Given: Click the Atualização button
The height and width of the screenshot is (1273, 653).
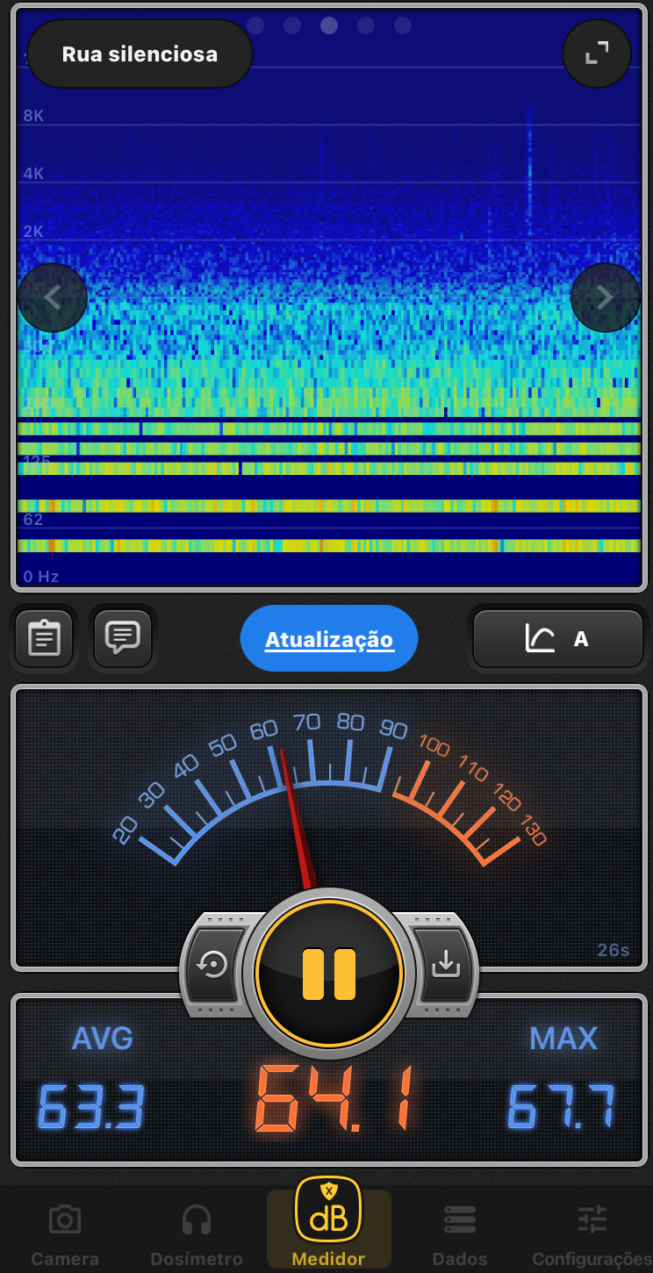Looking at the screenshot, I should pos(329,639).
